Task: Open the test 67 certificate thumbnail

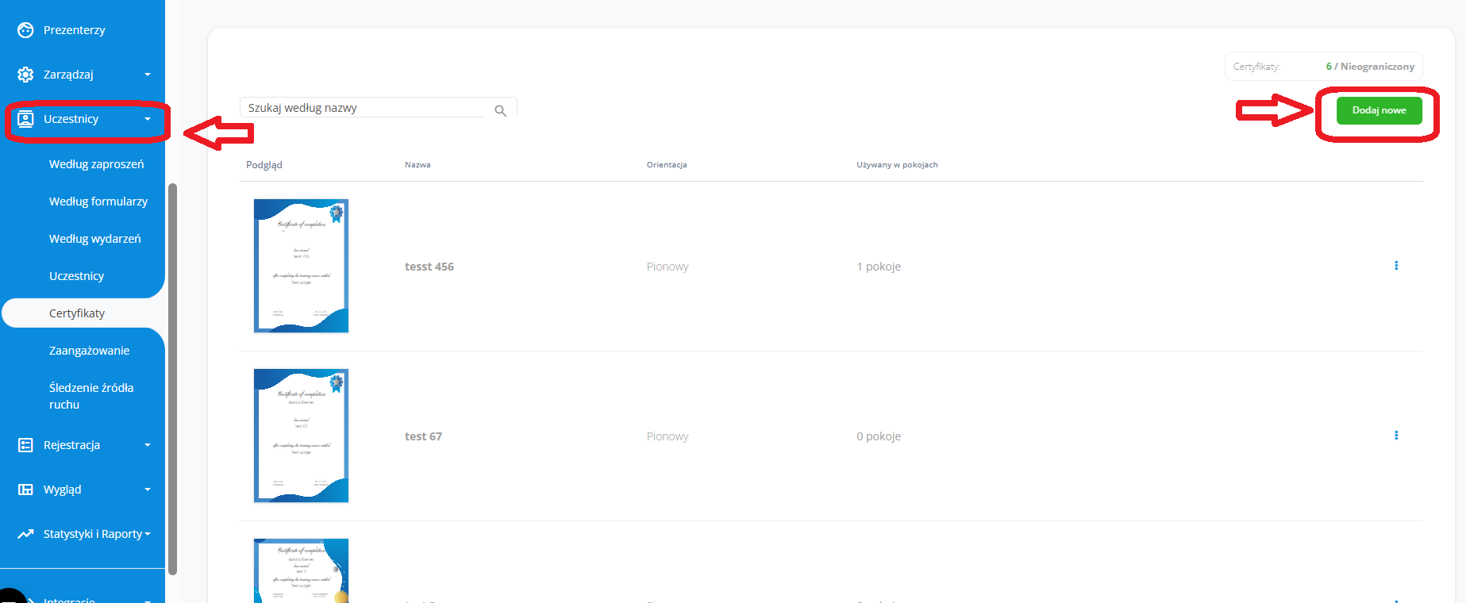Action: (301, 436)
